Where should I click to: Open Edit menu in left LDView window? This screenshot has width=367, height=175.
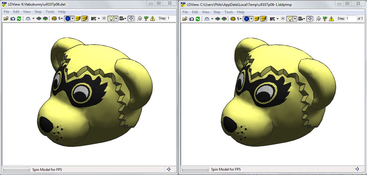[x=16, y=12]
